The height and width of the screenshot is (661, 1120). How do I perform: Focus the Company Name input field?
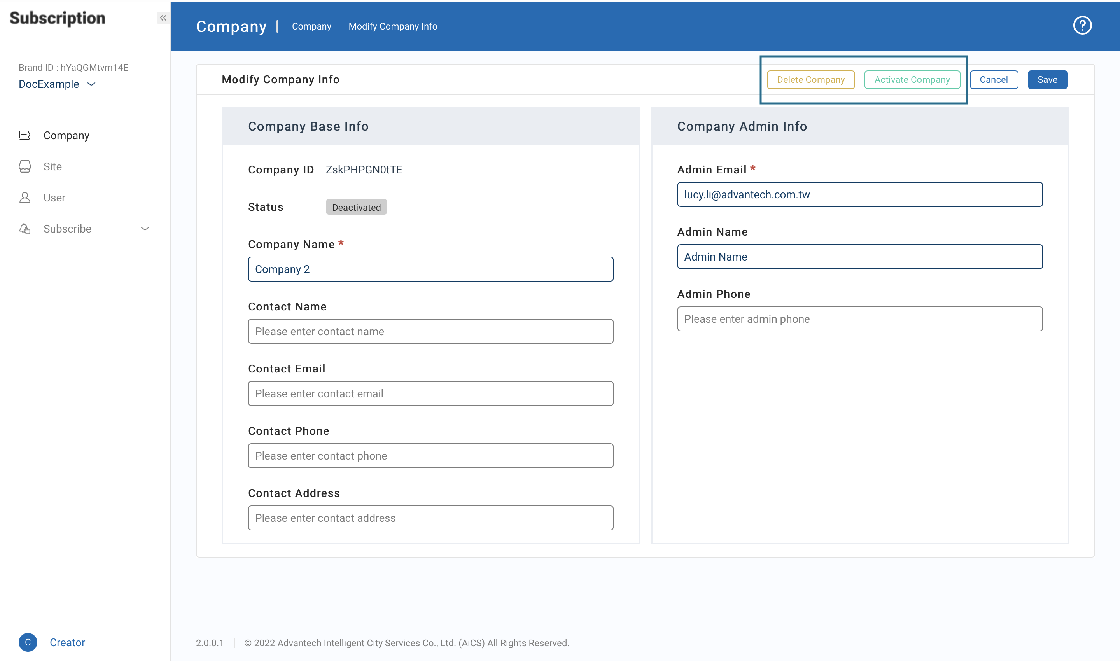point(430,269)
